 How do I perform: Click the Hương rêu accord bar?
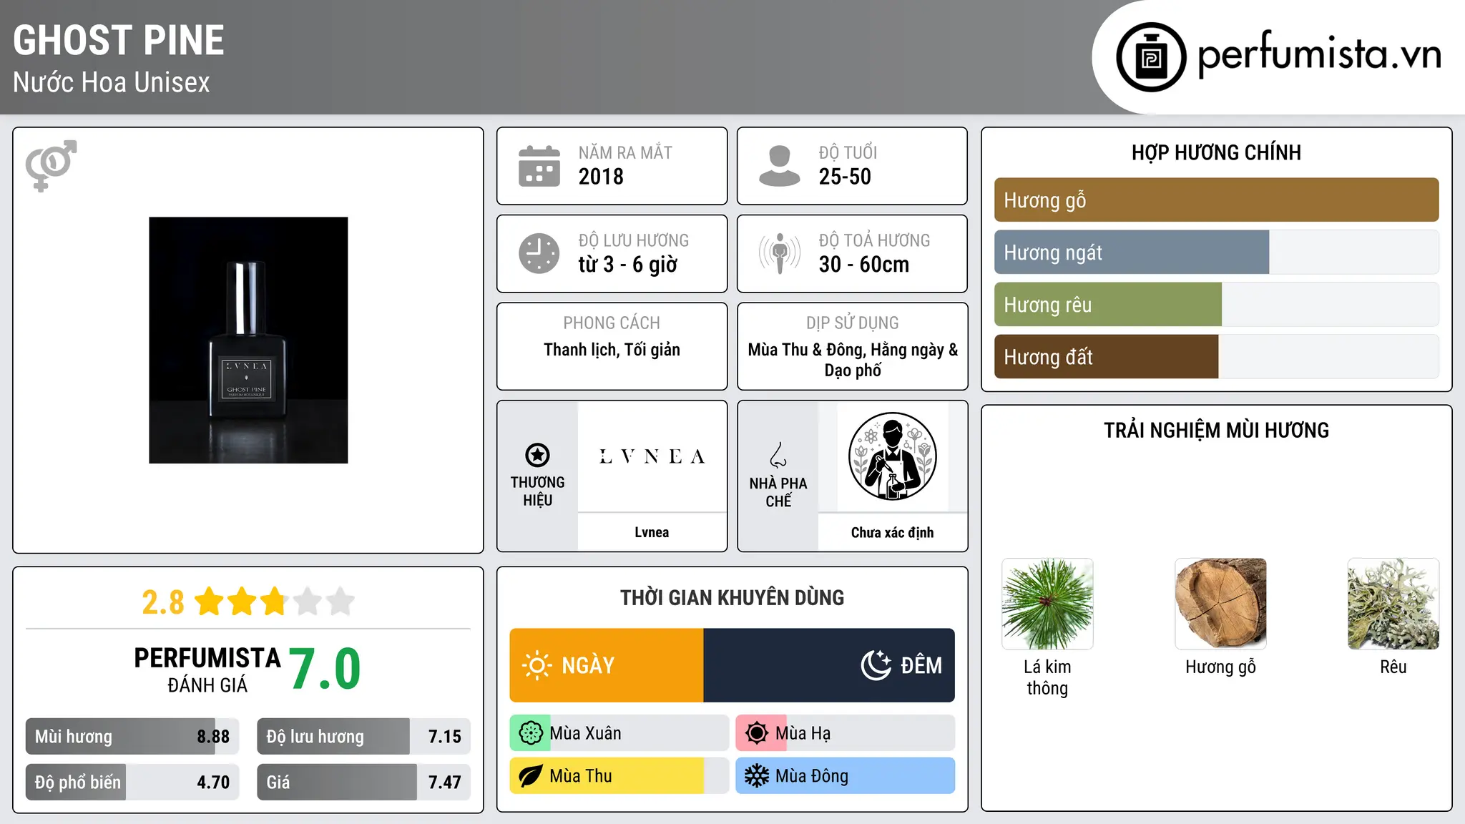(1216, 305)
